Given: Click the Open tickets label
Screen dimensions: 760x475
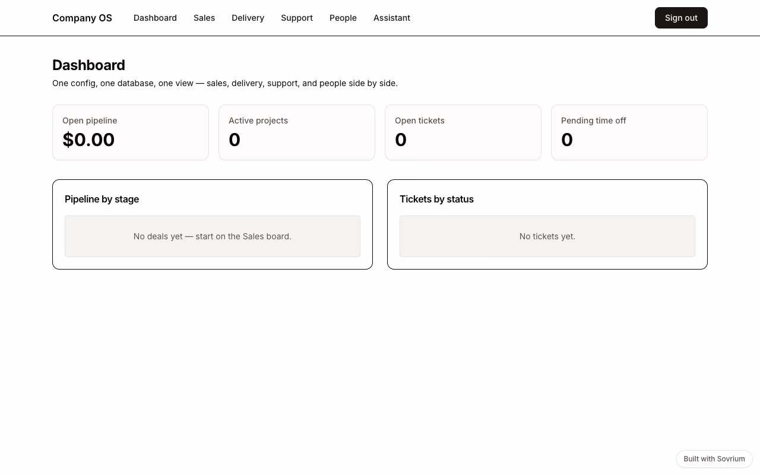Looking at the screenshot, I should click(420, 121).
